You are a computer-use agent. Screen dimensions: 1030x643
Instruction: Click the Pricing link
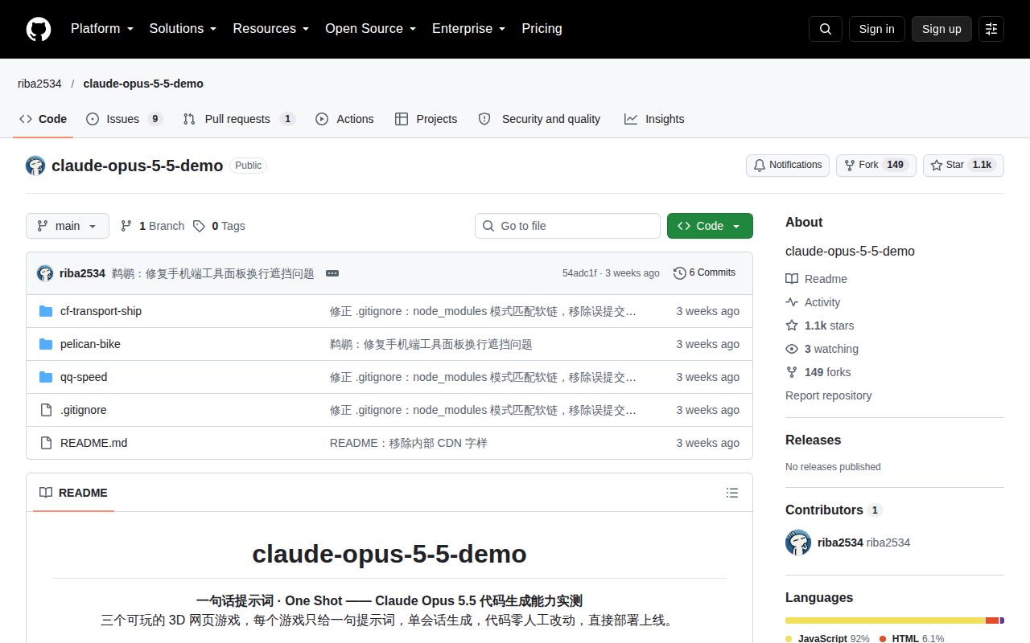tap(542, 29)
